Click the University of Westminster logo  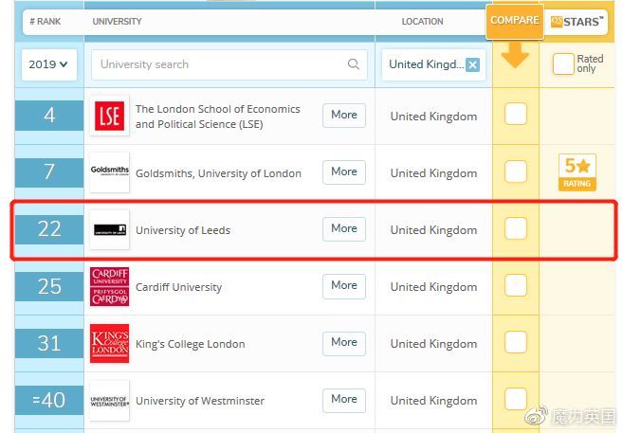click(x=110, y=401)
